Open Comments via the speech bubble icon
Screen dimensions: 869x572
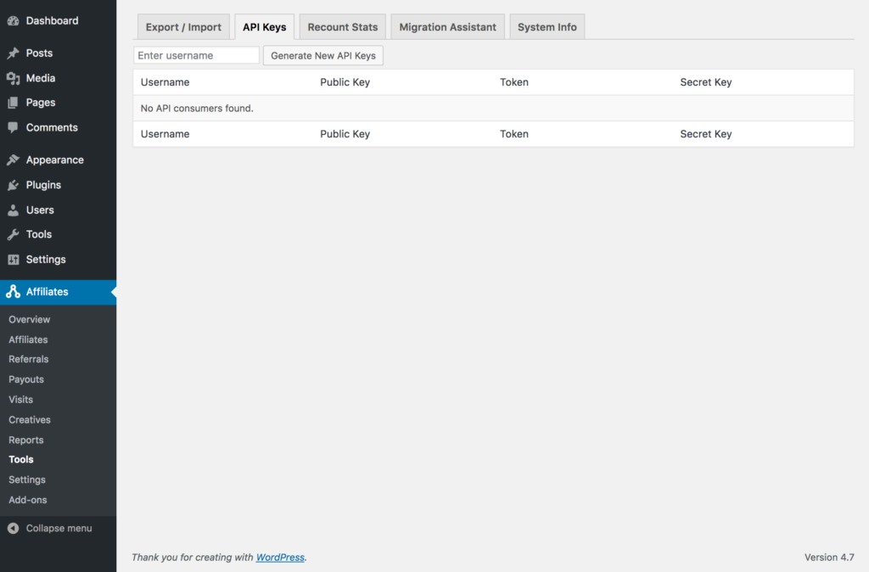pyautogui.click(x=15, y=127)
